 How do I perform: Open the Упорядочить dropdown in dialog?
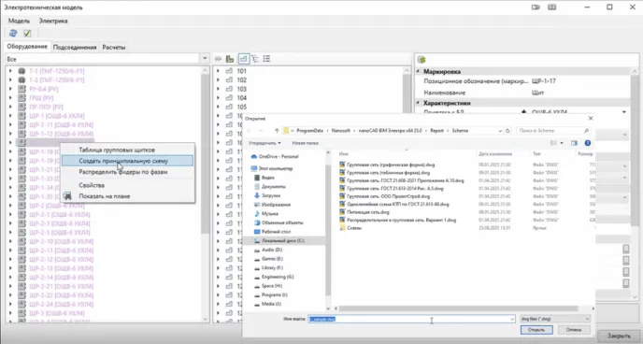264,143
